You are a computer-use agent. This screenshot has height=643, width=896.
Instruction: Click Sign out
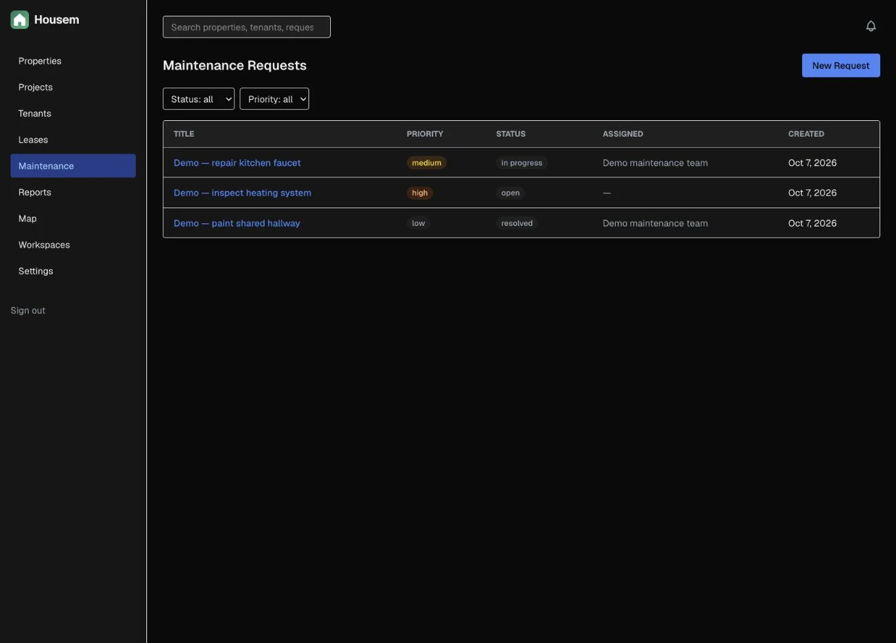(28, 311)
